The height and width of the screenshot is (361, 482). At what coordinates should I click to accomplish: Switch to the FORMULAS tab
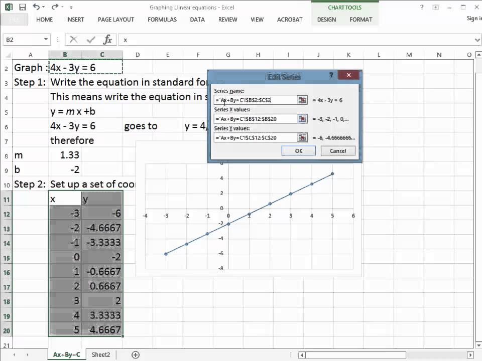pos(162,20)
